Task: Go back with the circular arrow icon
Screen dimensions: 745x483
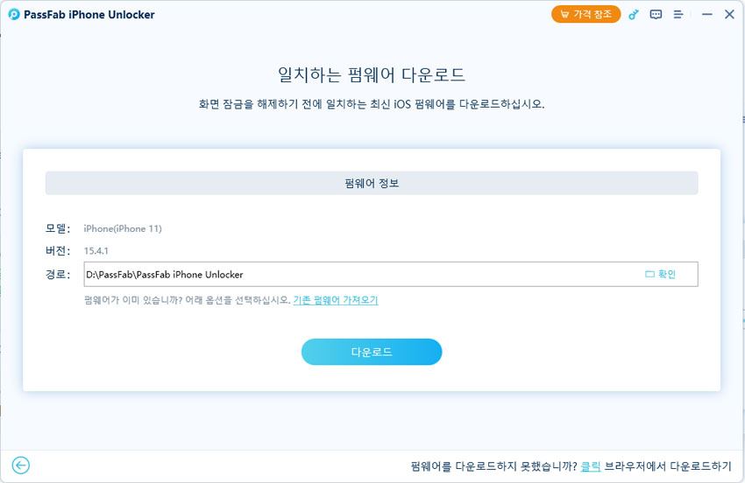Action: pos(20,465)
